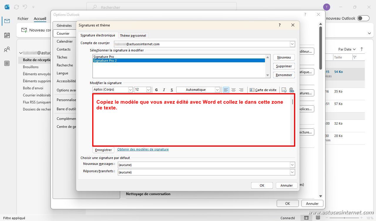Open the Aptos (Corps) font dropdown
Screen dimensions: 376x221
pos(130,90)
